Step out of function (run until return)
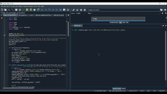This screenshot has height=94, width=167. click(x=53, y=10)
